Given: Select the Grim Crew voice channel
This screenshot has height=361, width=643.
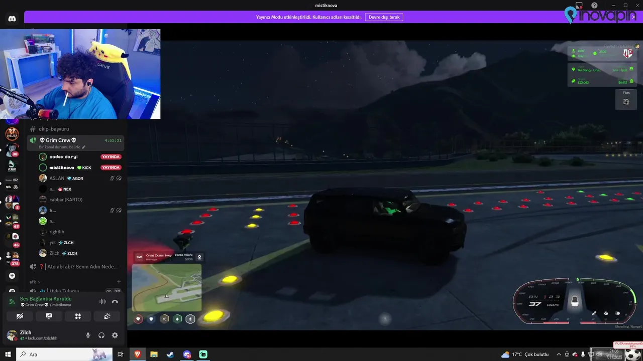Looking at the screenshot, I should 75,143.
